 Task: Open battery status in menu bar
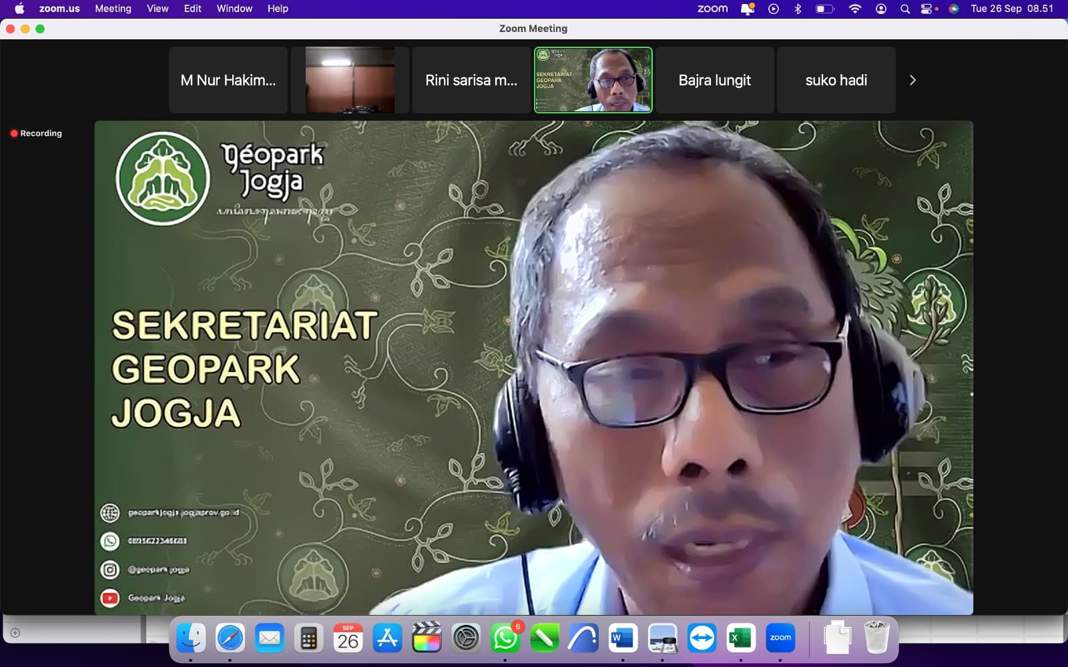[825, 9]
